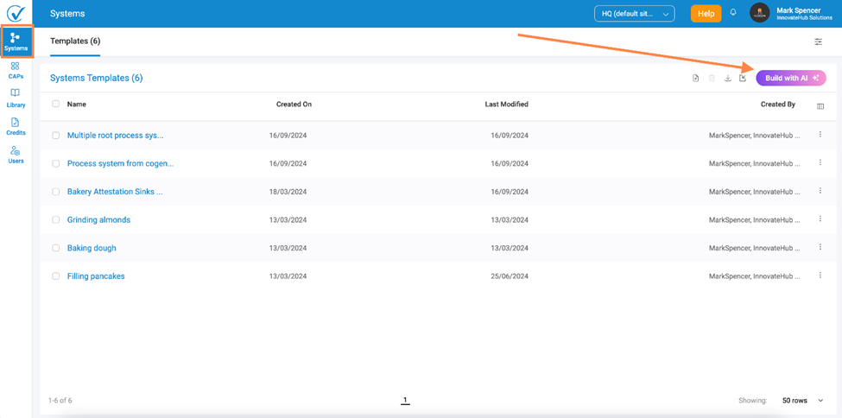Open the Baking dough template

point(92,248)
